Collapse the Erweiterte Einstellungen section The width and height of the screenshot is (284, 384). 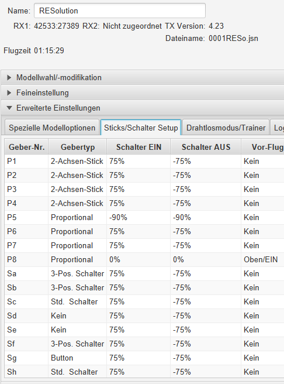pos(143,108)
